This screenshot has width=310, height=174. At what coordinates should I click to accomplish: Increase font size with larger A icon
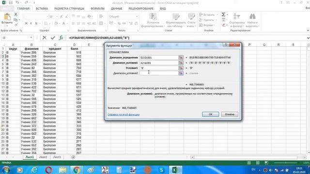(x=62, y=16)
